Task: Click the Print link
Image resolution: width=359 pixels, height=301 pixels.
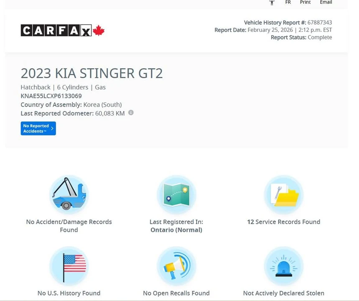Action: 305,2
